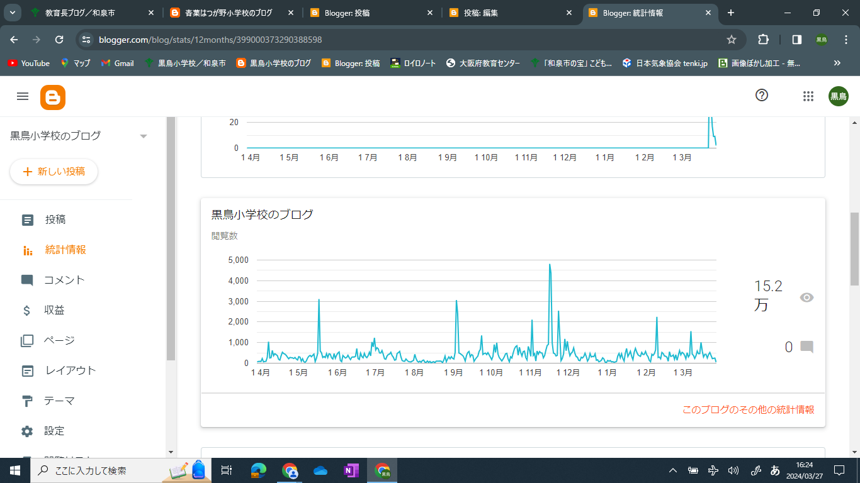Click the 投稿 posts icon in sidebar

[x=28, y=219]
